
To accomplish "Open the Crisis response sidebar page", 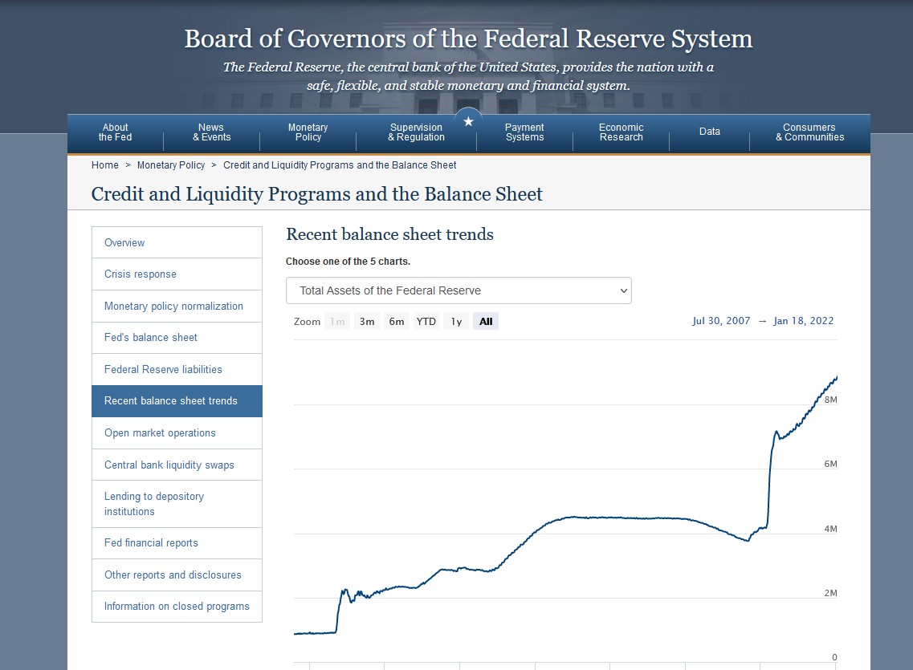I will pos(177,274).
